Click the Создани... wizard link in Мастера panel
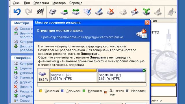 pyautogui.click(x=26, y=29)
